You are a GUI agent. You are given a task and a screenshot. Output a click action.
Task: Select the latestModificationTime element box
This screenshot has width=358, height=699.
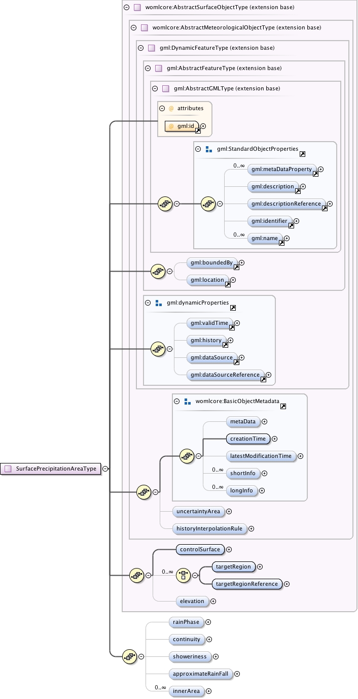coord(261,456)
